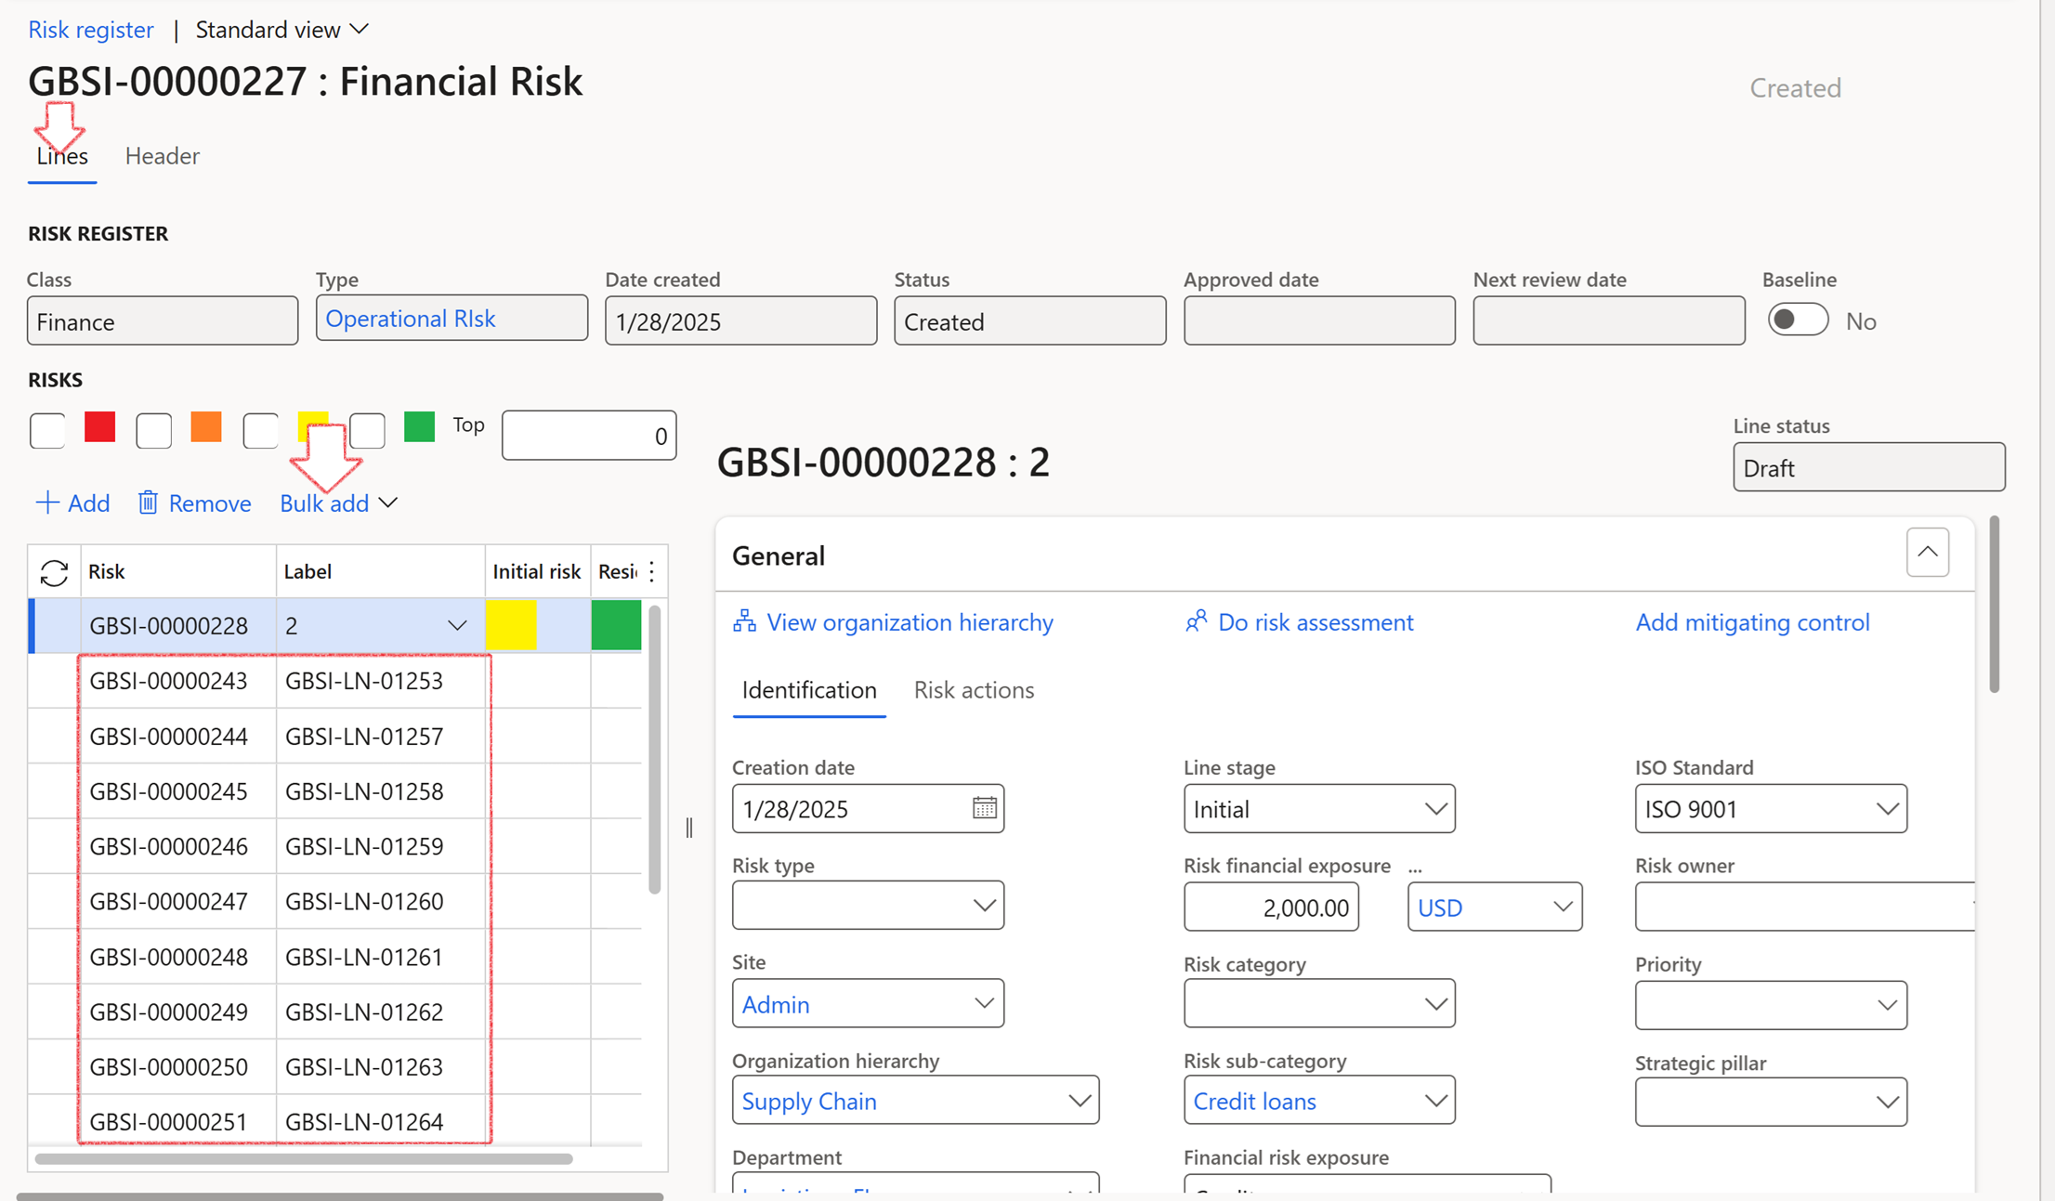The image size is (2055, 1201).
Task: Collapse the General section chevron
Action: (1927, 553)
